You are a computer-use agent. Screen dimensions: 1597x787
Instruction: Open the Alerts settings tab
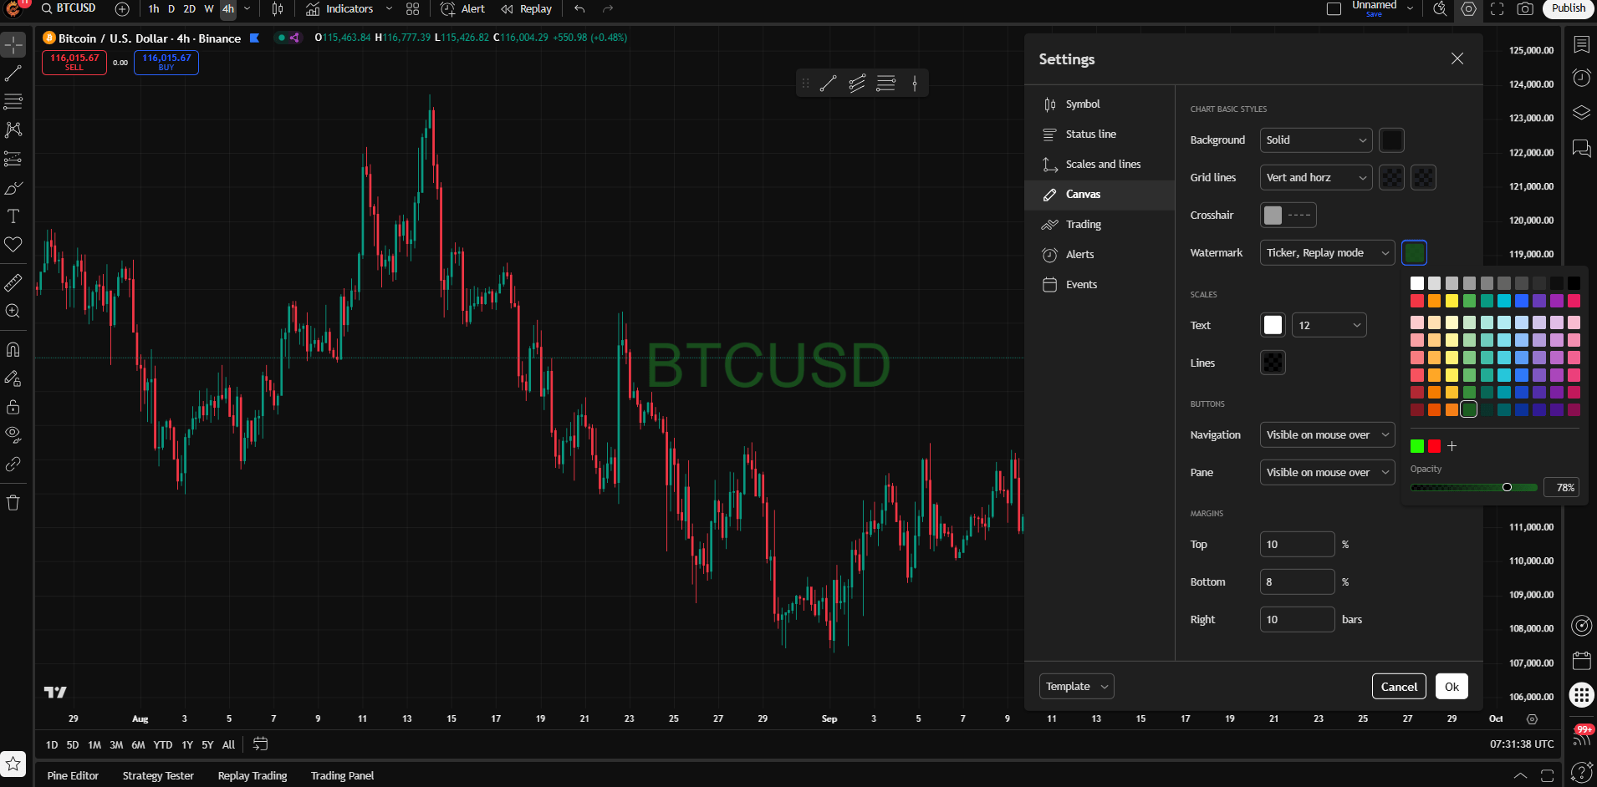coord(1100,255)
